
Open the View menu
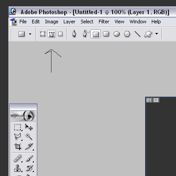119,22
